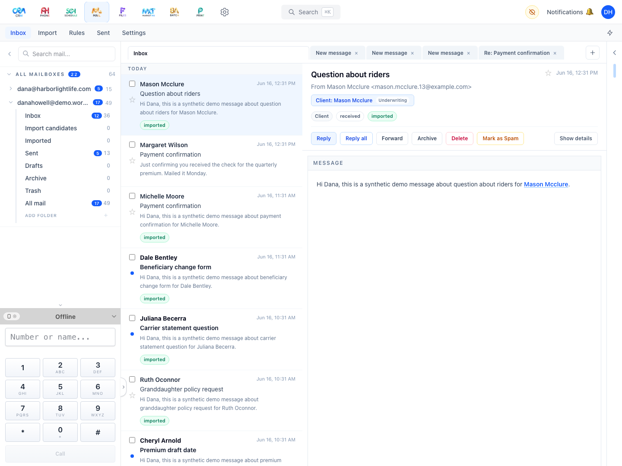This screenshot has height=466, width=622.
Task: Click Show details button
Action: coord(576,139)
